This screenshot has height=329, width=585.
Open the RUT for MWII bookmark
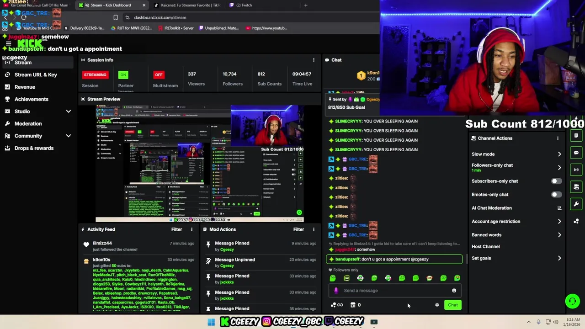coord(131,28)
